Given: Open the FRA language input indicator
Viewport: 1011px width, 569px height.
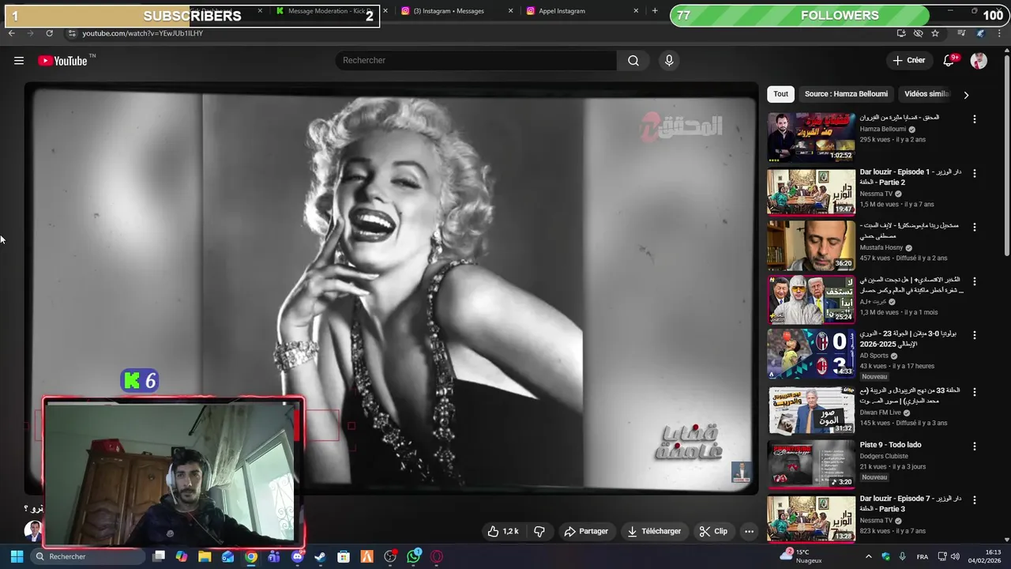Looking at the screenshot, I should pyautogui.click(x=923, y=556).
